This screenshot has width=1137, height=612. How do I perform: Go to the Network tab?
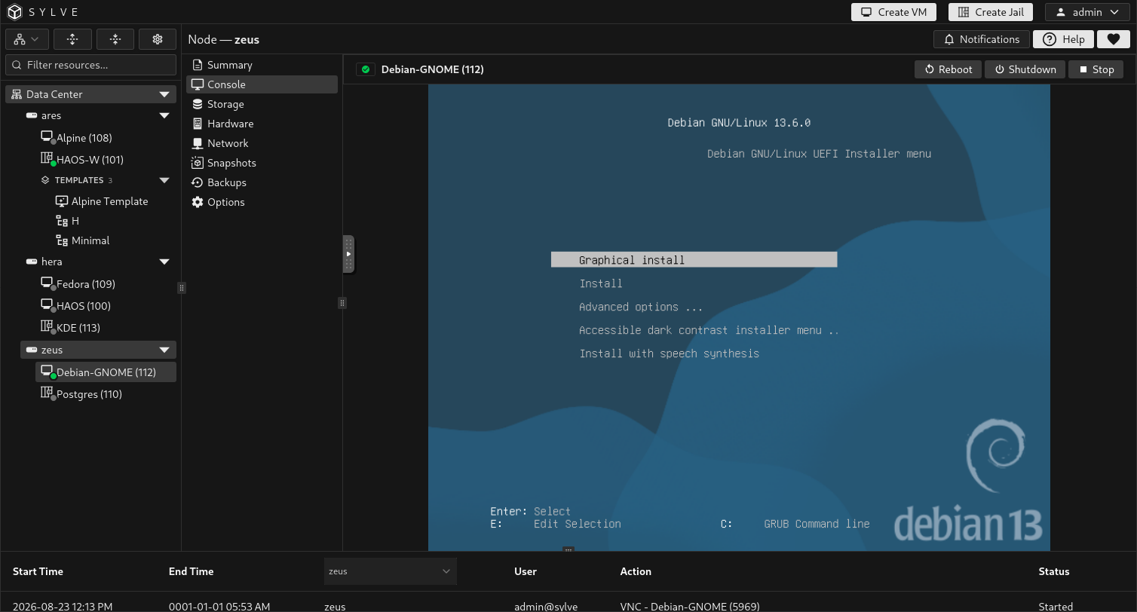[x=262, y=143]
